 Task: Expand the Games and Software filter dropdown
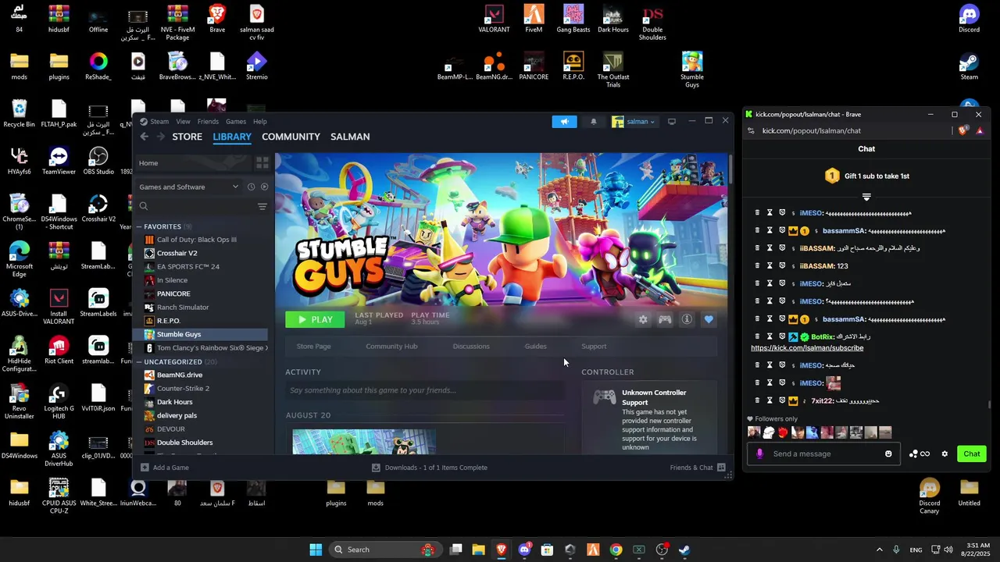189,187
